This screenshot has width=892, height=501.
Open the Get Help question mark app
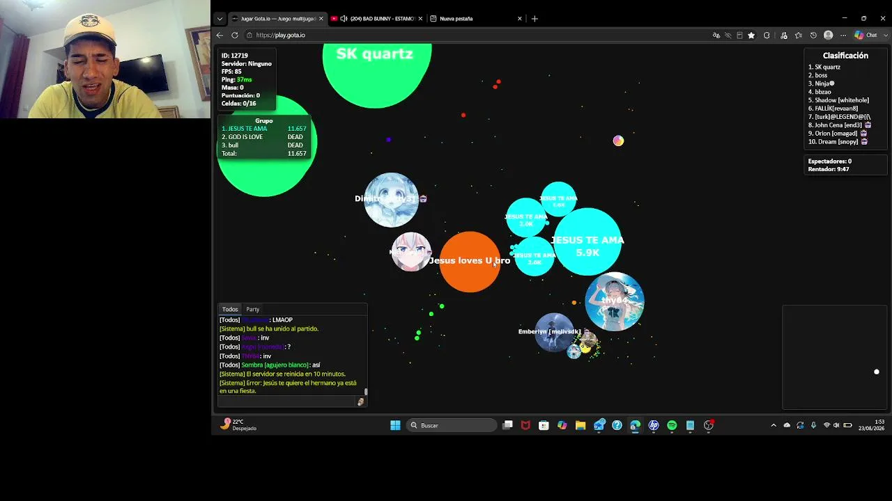click(x=617, y=425)
